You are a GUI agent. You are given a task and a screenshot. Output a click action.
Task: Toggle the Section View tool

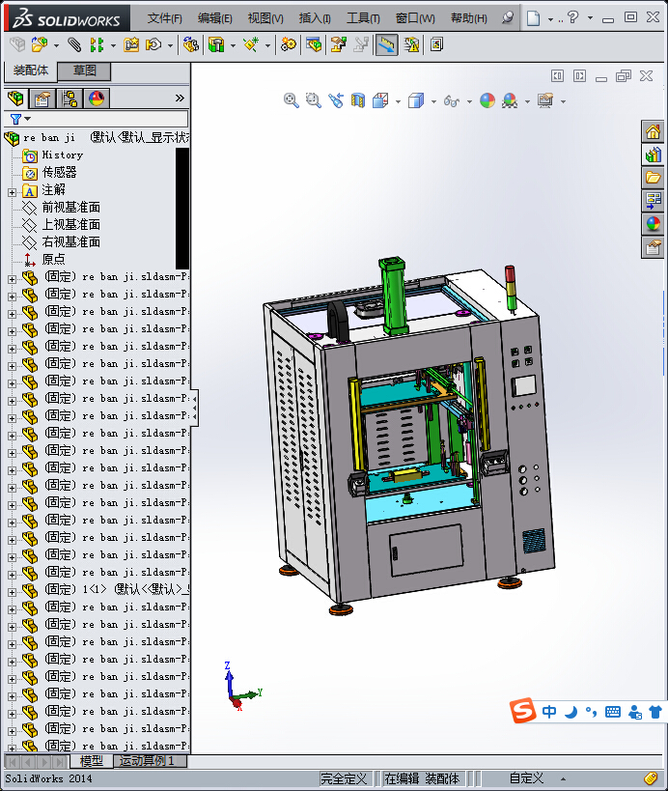tap(358, 100)
